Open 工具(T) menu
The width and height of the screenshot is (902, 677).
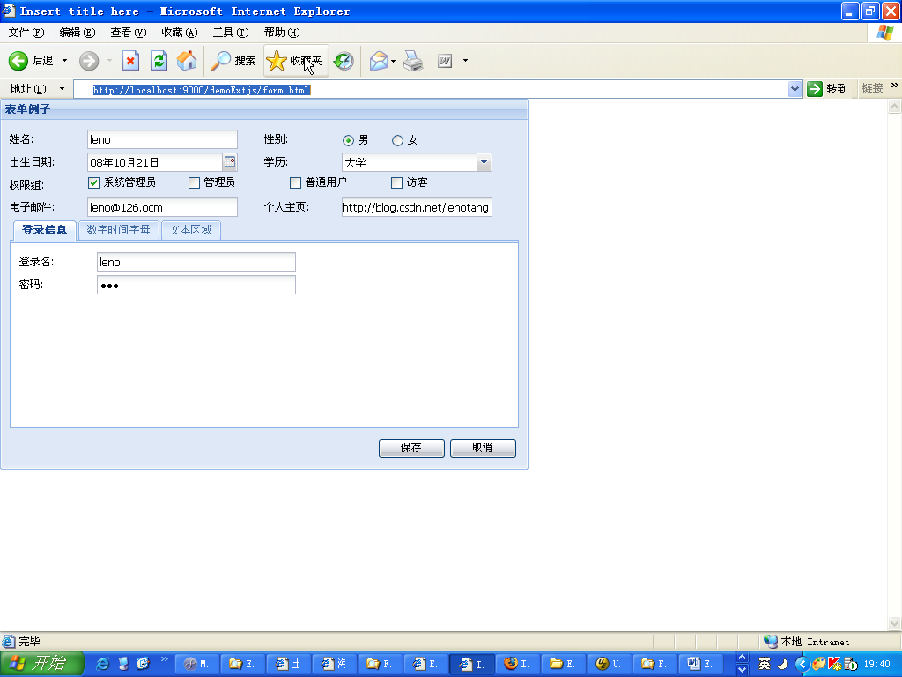point(231,33)
